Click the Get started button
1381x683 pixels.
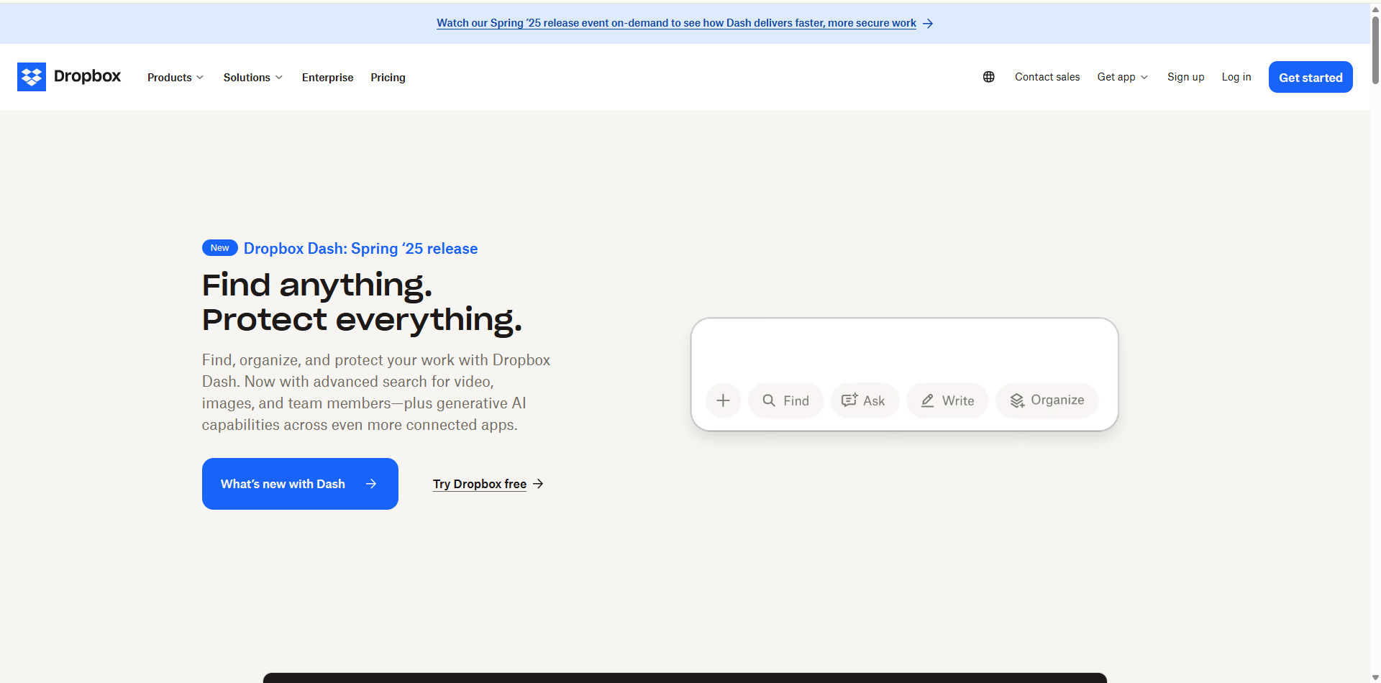1310,77
